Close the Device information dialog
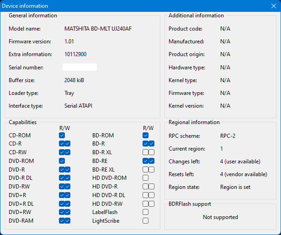 coord(274,6)
